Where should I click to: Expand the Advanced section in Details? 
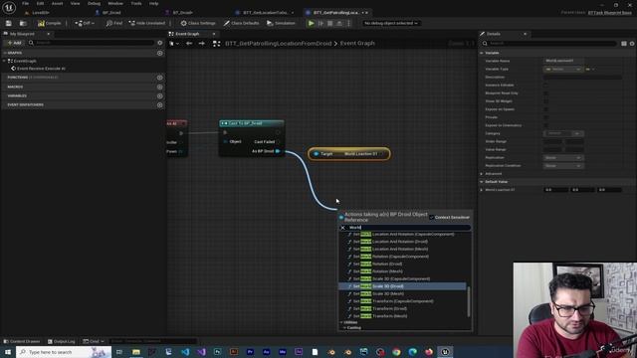tap(482, 174)
